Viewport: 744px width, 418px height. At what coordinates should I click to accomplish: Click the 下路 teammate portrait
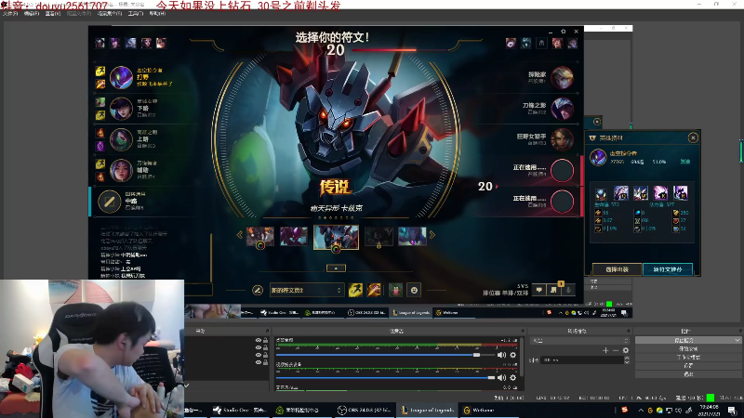point(121,109)
